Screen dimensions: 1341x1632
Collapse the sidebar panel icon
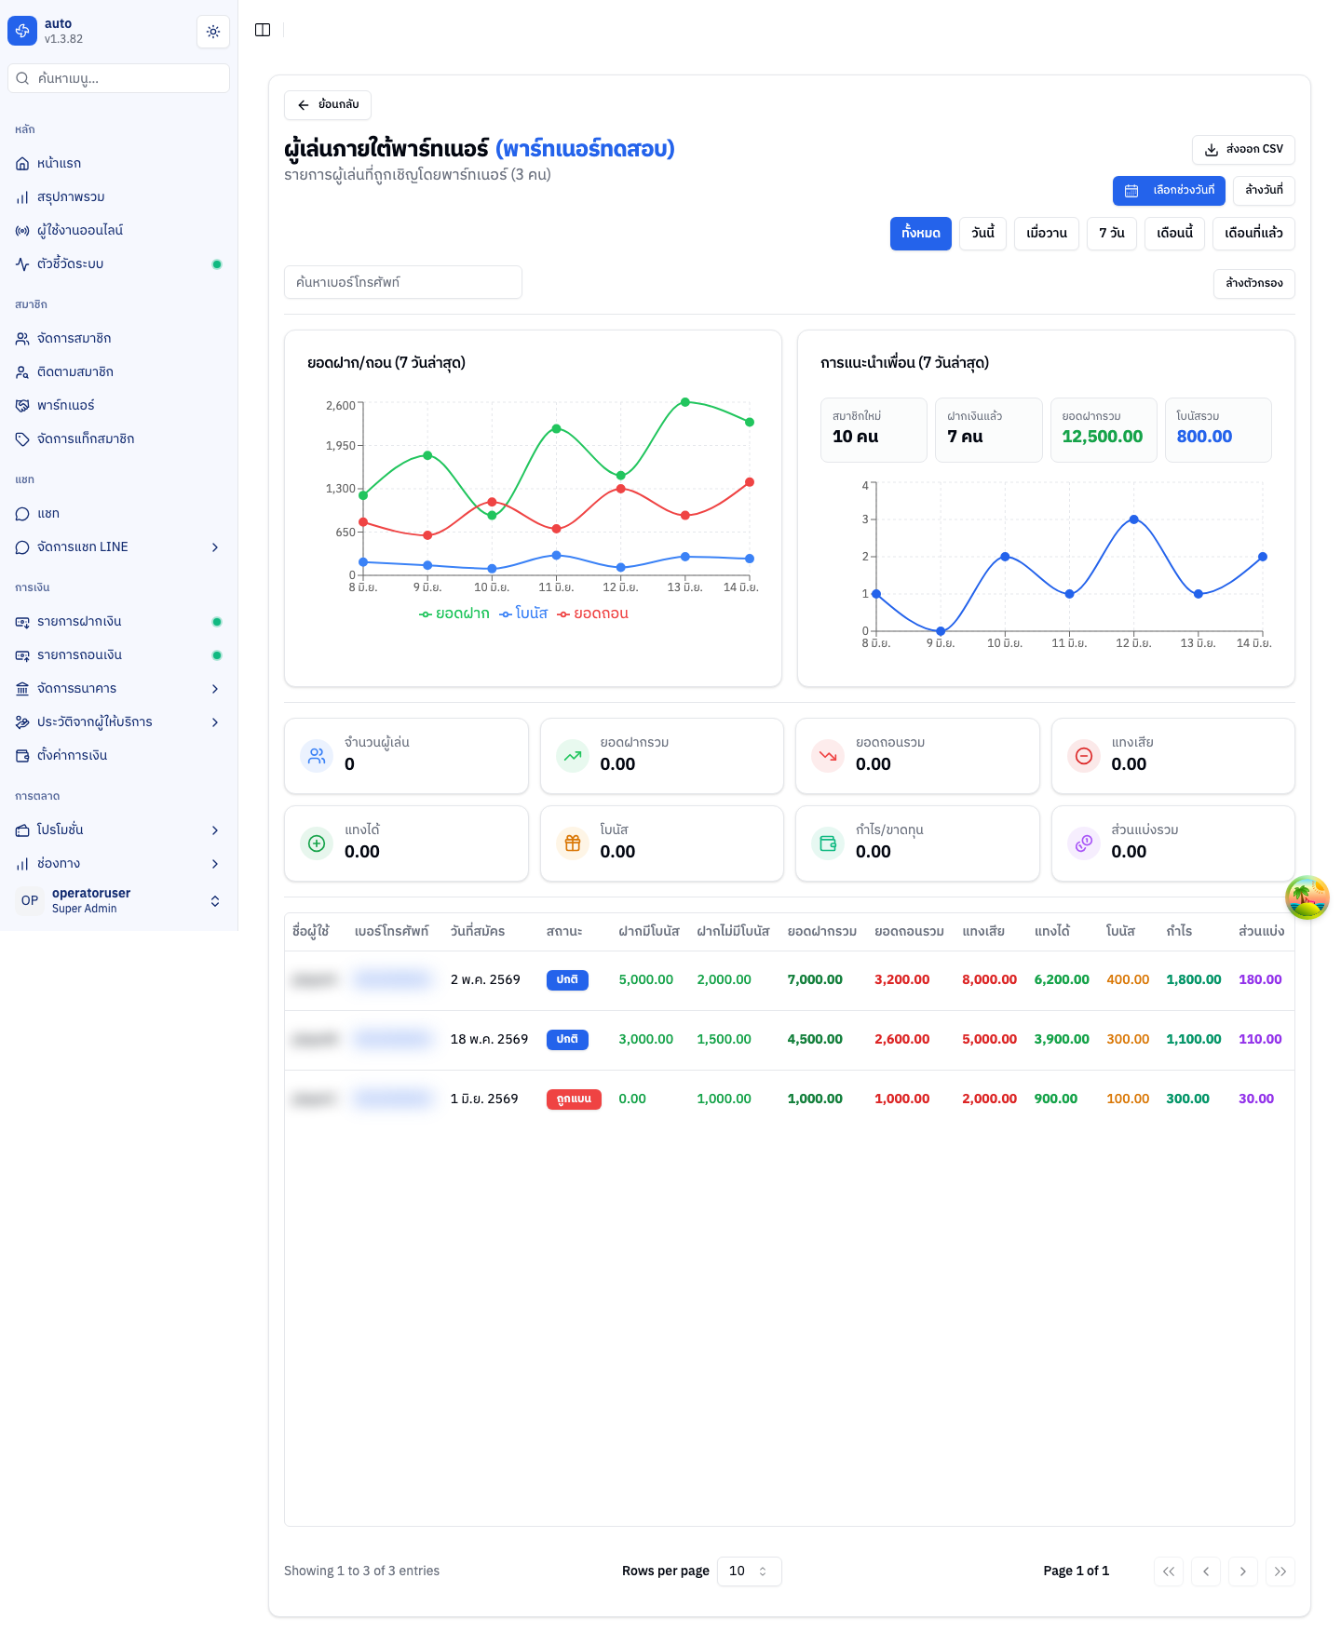tap(263, 30)
